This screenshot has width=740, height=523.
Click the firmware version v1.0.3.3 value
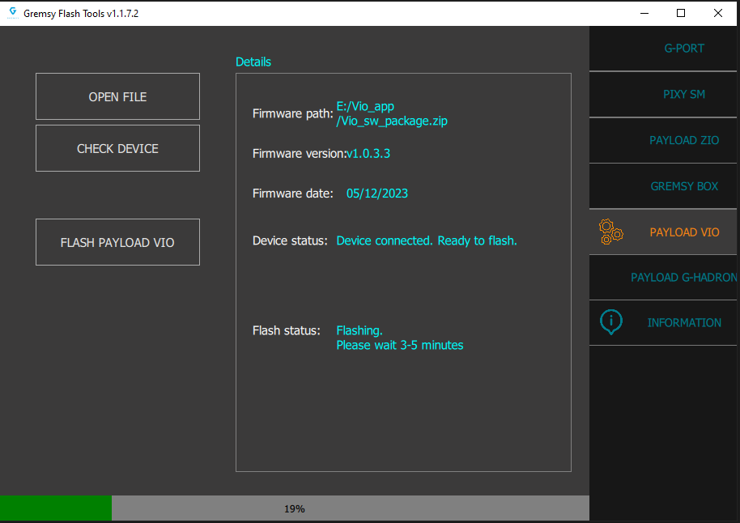pyautogui.click(x=368, y=153)
